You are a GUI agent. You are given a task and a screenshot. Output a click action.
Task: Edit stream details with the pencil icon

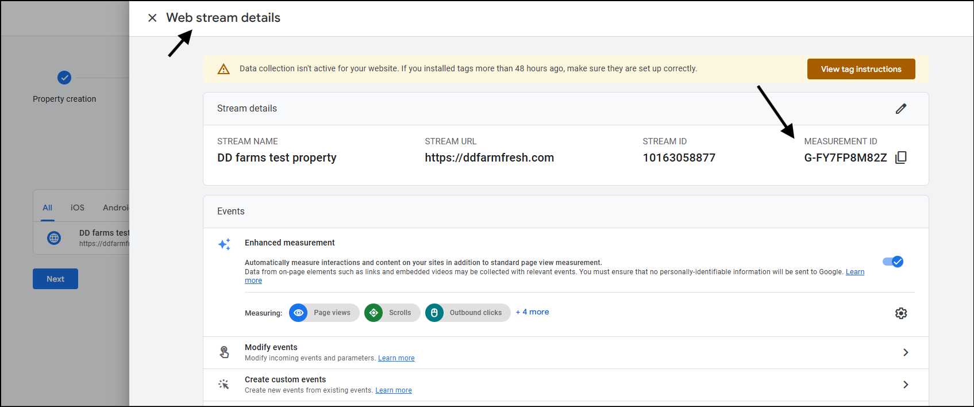click(901, 109)
